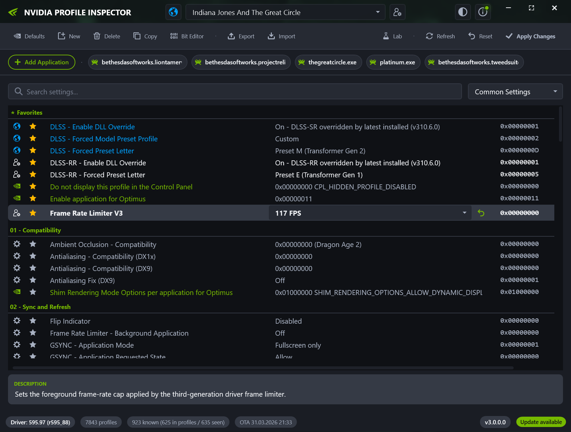This screenshot has height=432, width=571.
Task: Import a profile
Action: 281,36
